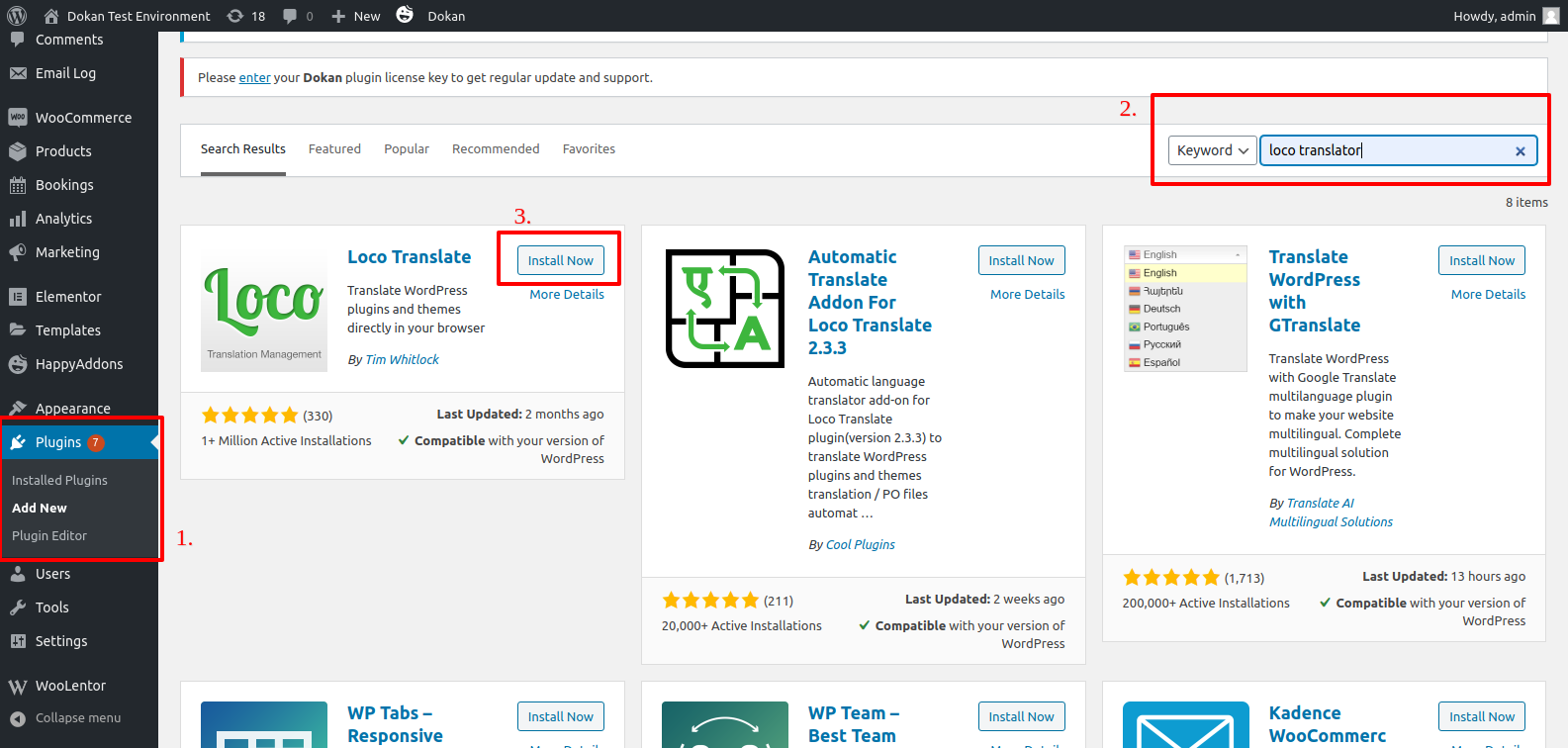Open More Details for Loco Translate

coord(567,295)
